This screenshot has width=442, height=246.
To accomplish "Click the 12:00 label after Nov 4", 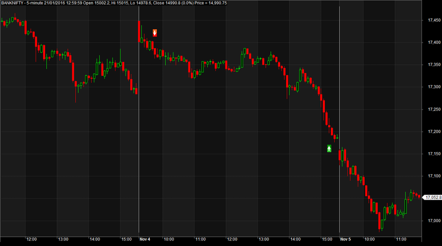I will click(232, 239).
